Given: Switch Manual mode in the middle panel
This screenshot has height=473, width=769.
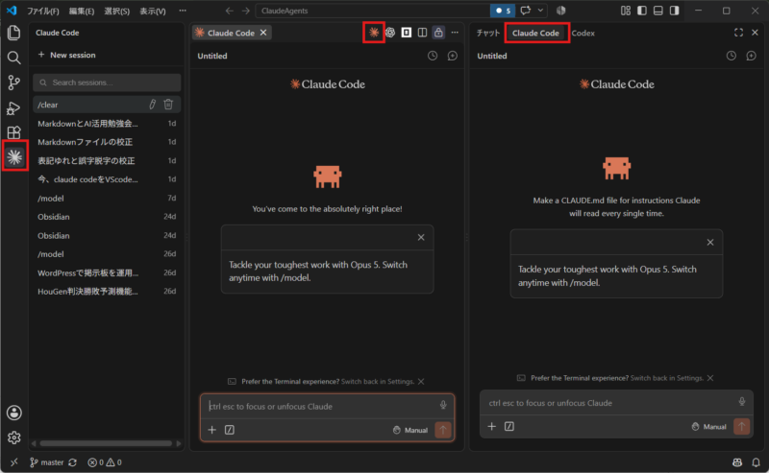Looking at the screenshot, I should tap(410, 430).
